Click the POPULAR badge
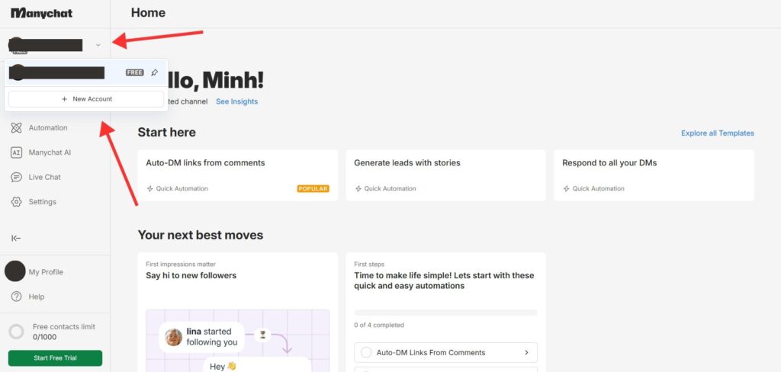Screen dimensions: 781x372 coord(313,189)
